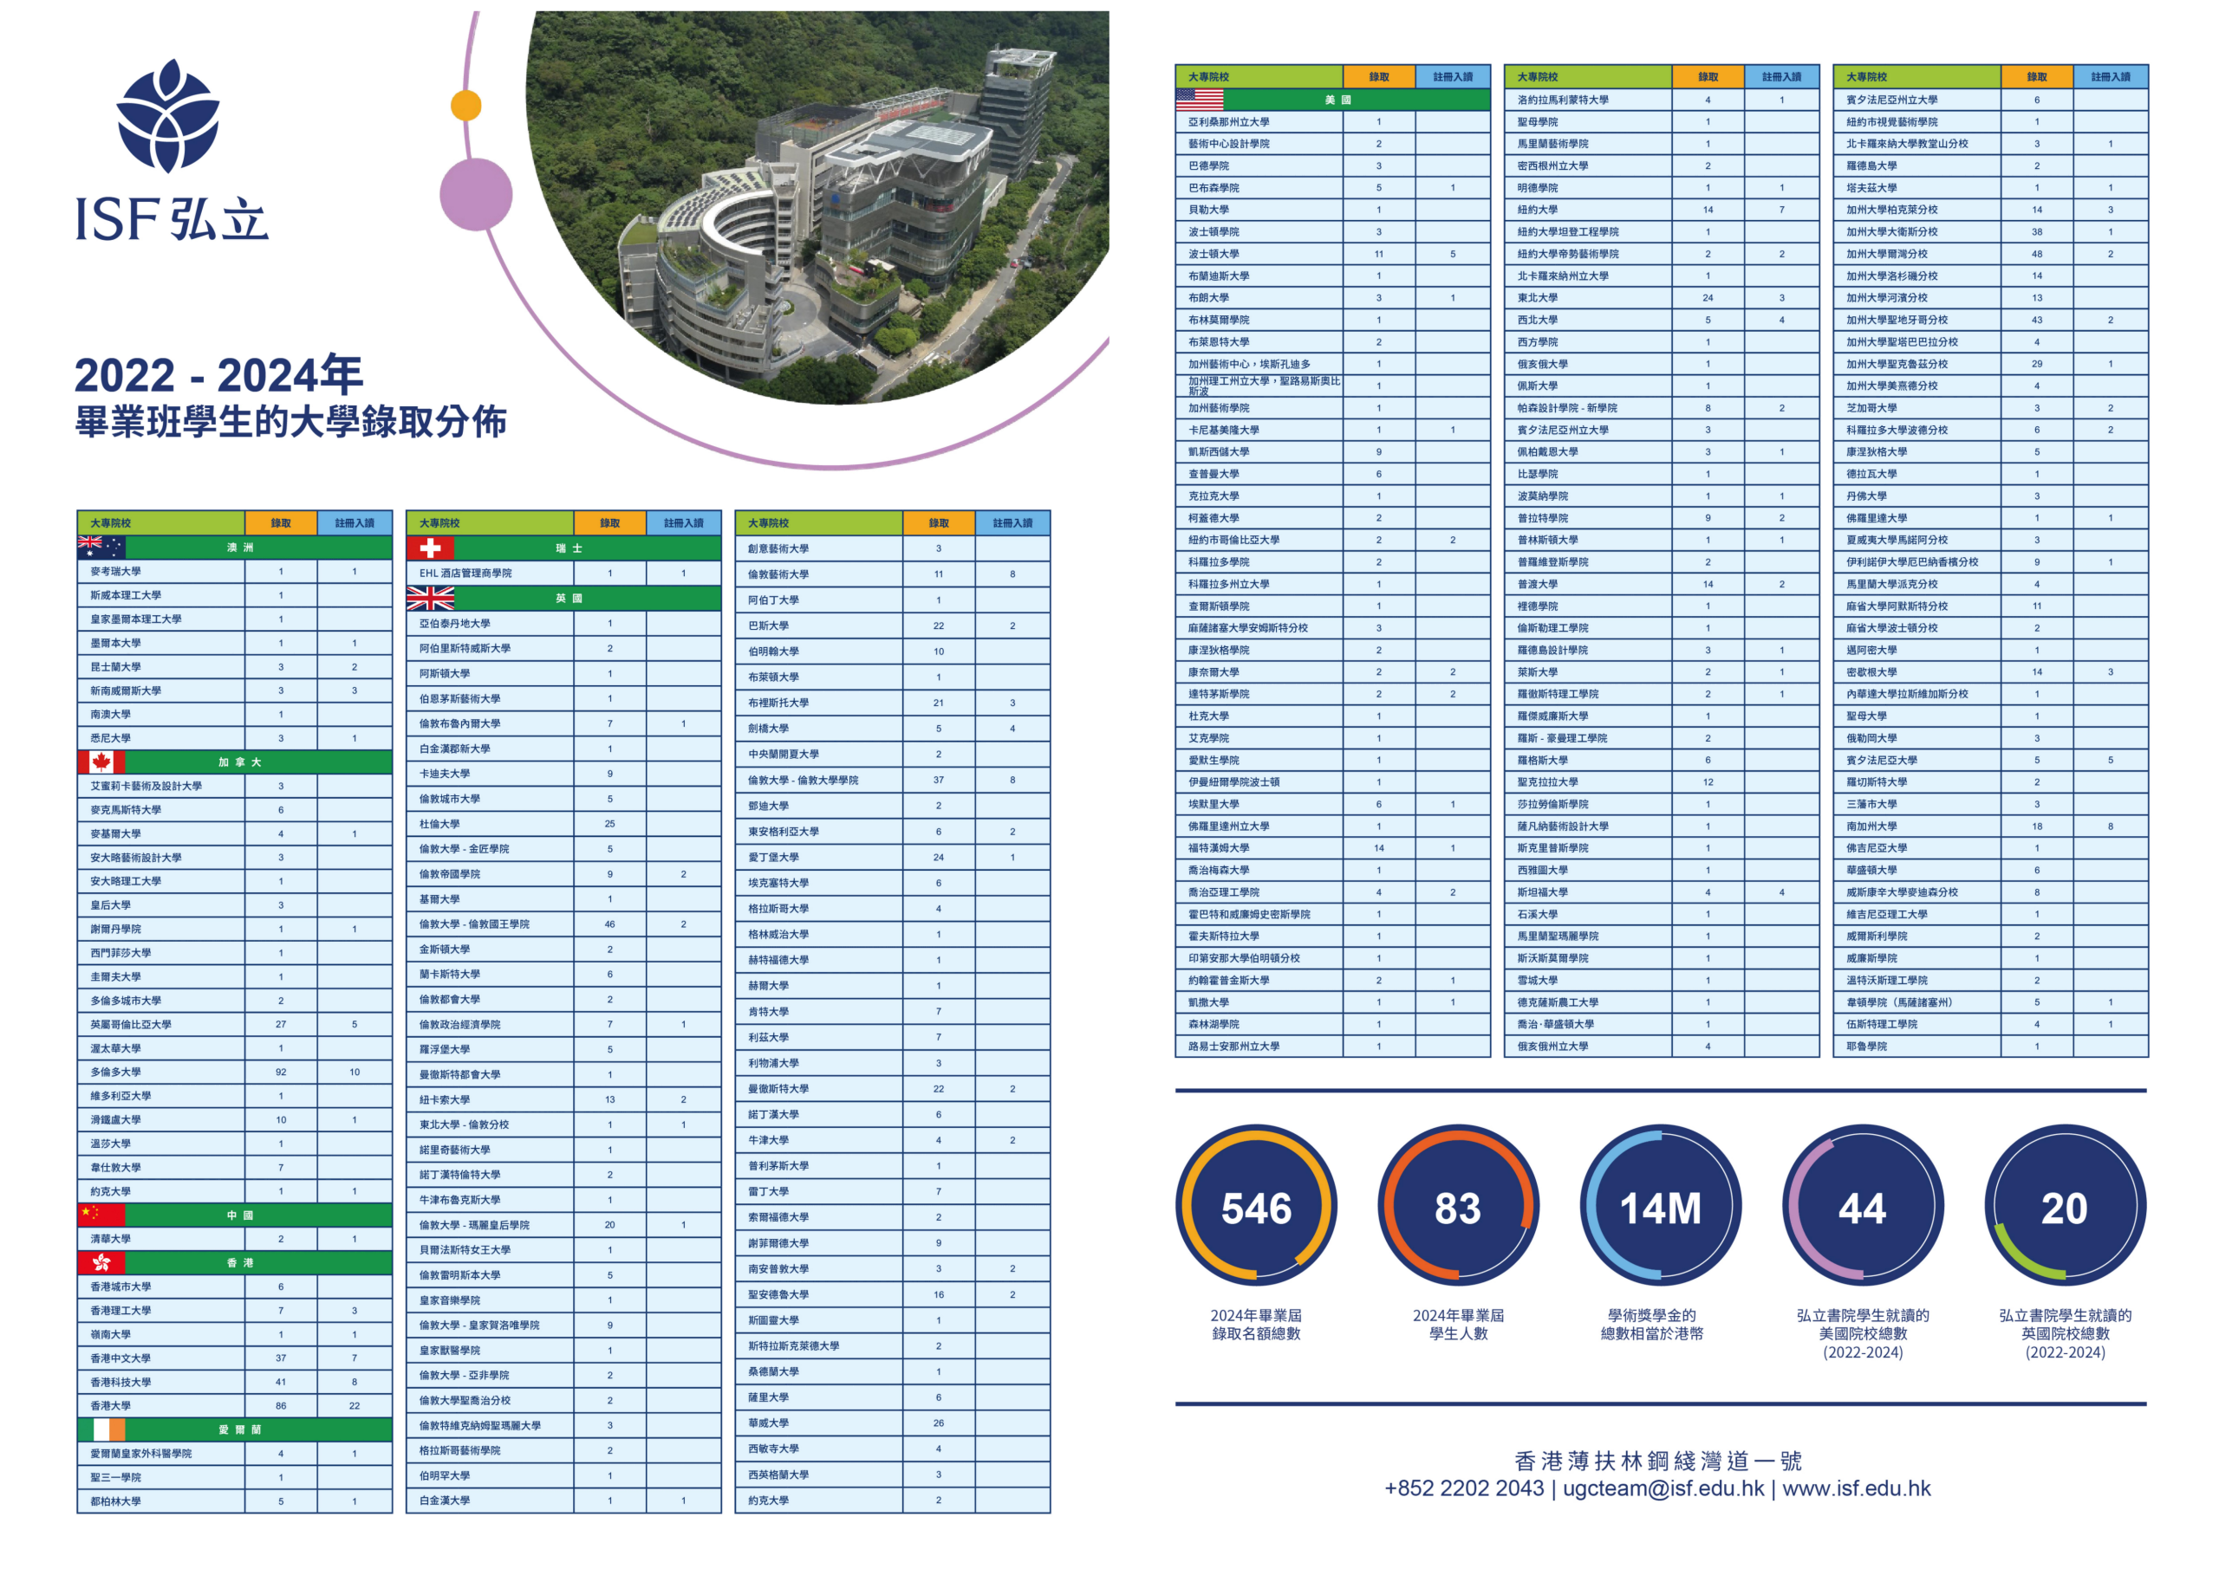Click the 2022 - 2024年 title heading

tap(218, 375)
